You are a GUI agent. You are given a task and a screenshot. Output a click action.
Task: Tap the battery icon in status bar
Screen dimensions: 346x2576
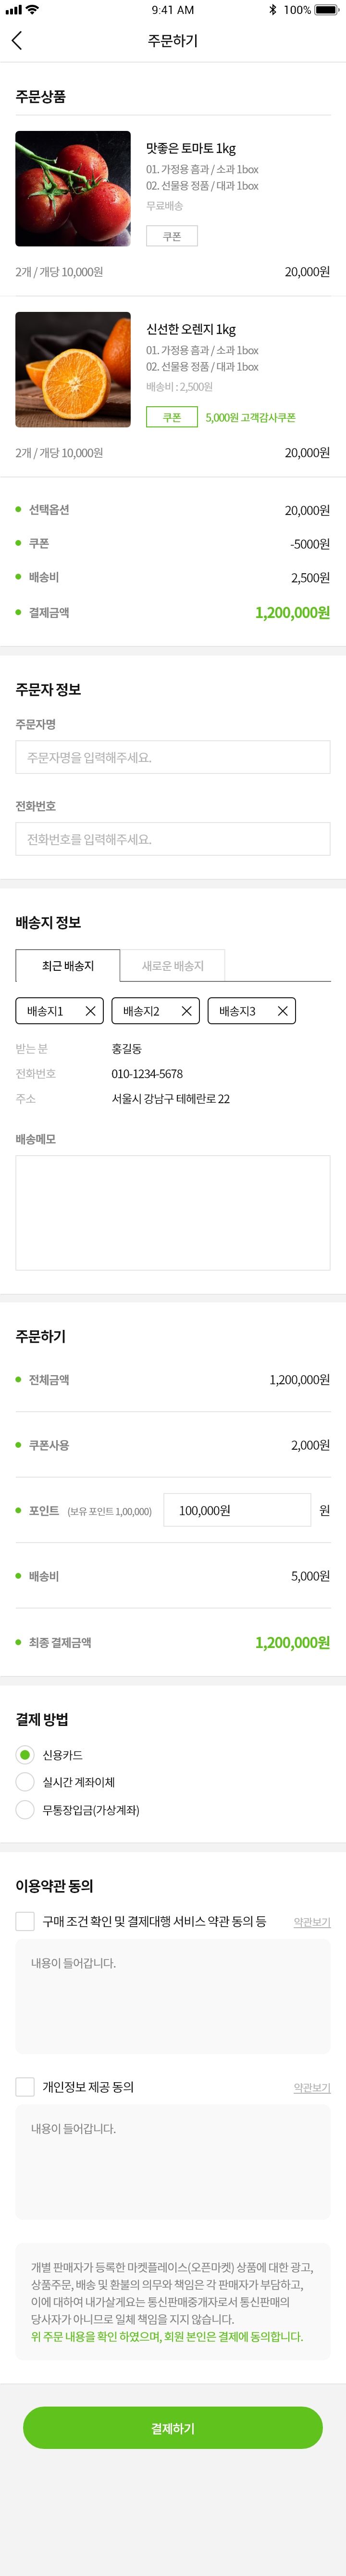(x=327, y=10)
